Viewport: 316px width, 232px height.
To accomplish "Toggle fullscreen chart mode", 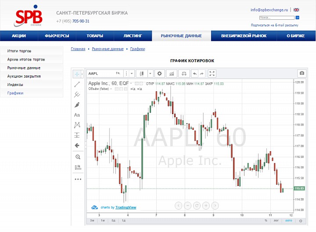I will coord(212,74).
